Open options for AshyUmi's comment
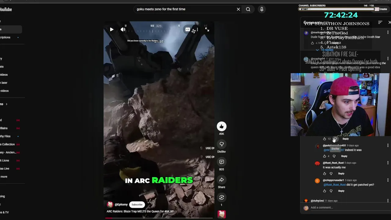Screen dimensions: 391x220 [388, 201]
